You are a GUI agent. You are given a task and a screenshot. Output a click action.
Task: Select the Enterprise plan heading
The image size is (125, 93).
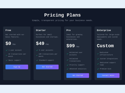[x=104, y=30]
